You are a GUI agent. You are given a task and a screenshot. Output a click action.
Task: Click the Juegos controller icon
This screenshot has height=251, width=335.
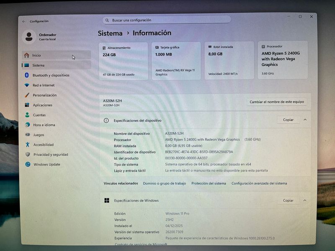[28, 135]
